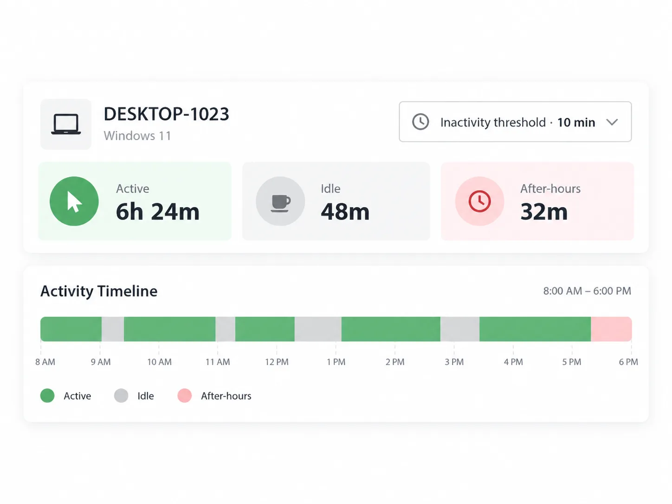Select the idle segment near 1 PM
The width and height of the screenshot is (672, 504).
[318, 329]
